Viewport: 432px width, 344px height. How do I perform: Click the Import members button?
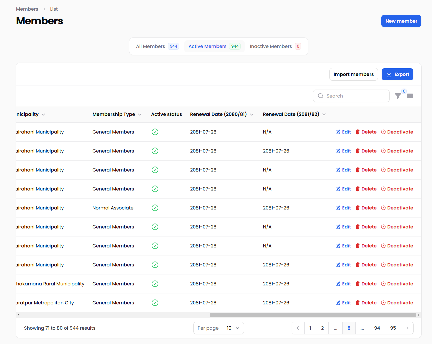[x=353, y=74]
